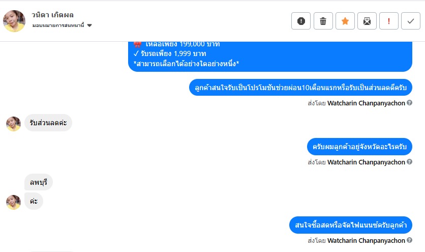Click help icon under province question message
This screenshot has height=252, width=425.
pos(410,161)
